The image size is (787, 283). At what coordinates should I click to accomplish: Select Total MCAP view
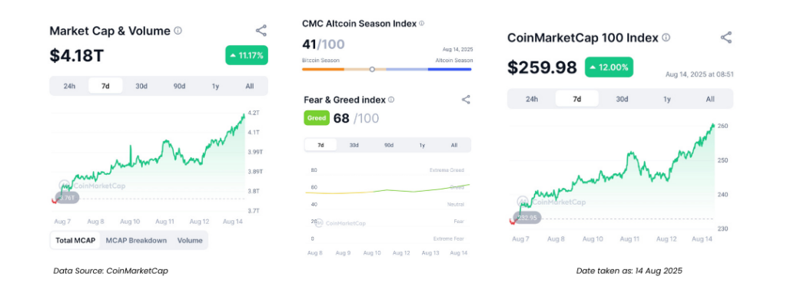[x=75, y=240]
